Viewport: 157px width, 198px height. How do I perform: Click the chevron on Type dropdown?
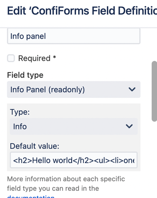coord(129,126)
